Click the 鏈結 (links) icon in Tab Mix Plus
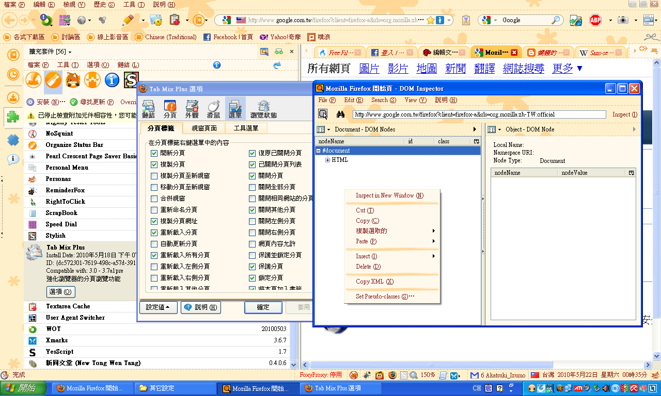Image resolution: width=661 pixels, height=396 pixels. 149,109
